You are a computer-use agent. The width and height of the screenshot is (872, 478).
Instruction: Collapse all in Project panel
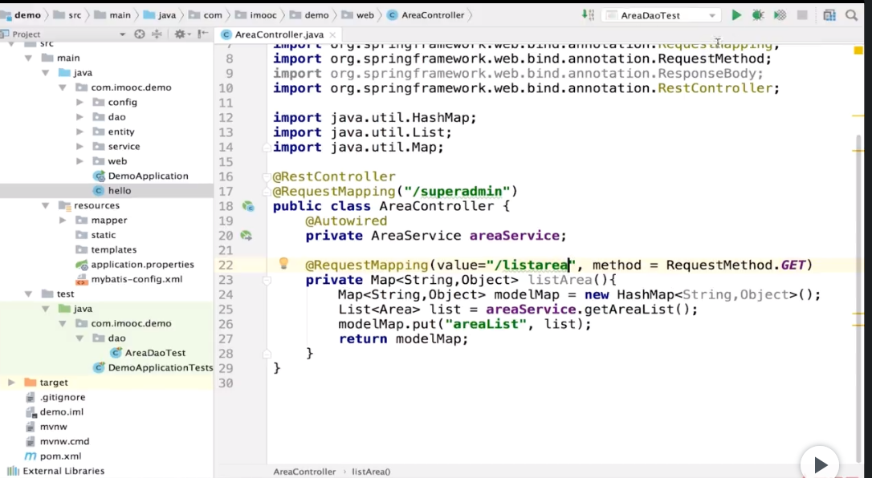point(157,34)
